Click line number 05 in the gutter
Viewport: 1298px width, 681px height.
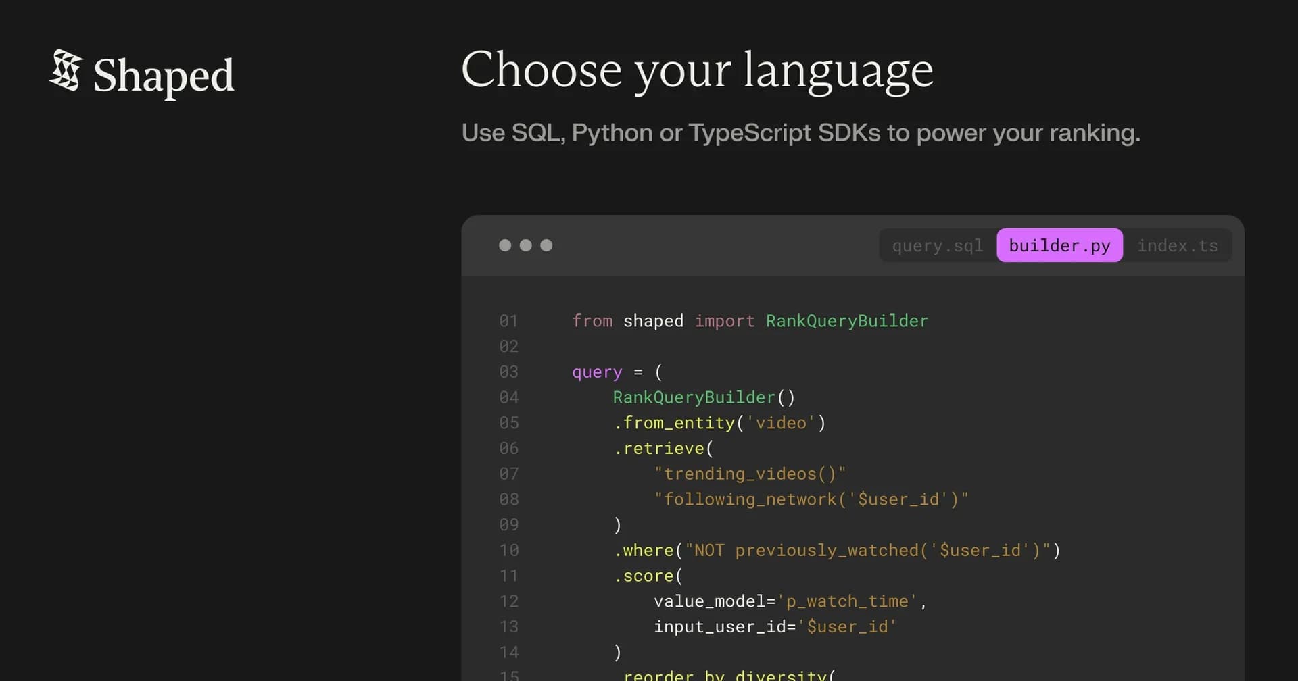click(x=509, y=423)
